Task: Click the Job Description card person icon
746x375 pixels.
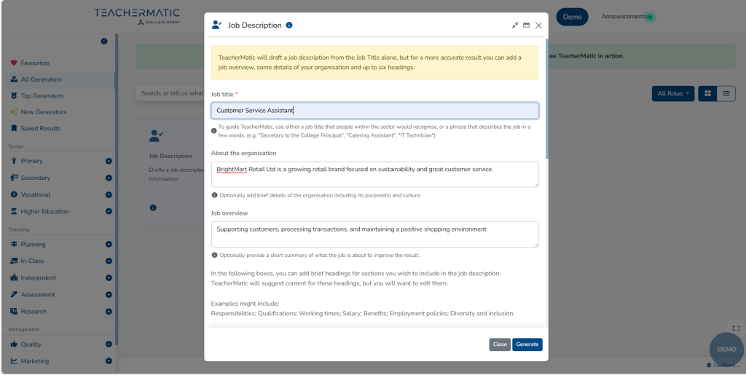Action: pyautogui.click(x=156, y=136)
